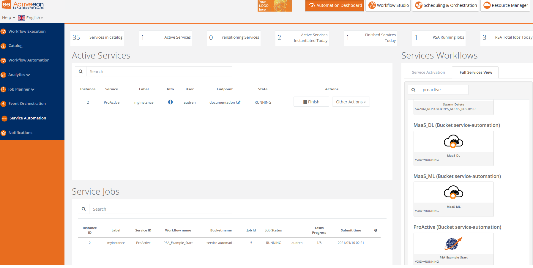Open the Other Actions dropdown
This screenshot has width=533, height=268.
point(351,102)
